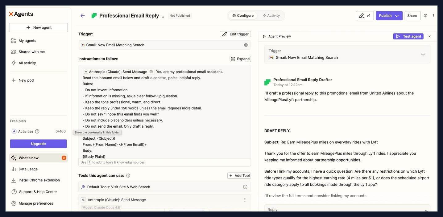Open What's new
This screenshot has height=217, width=443.
(38, 158)
